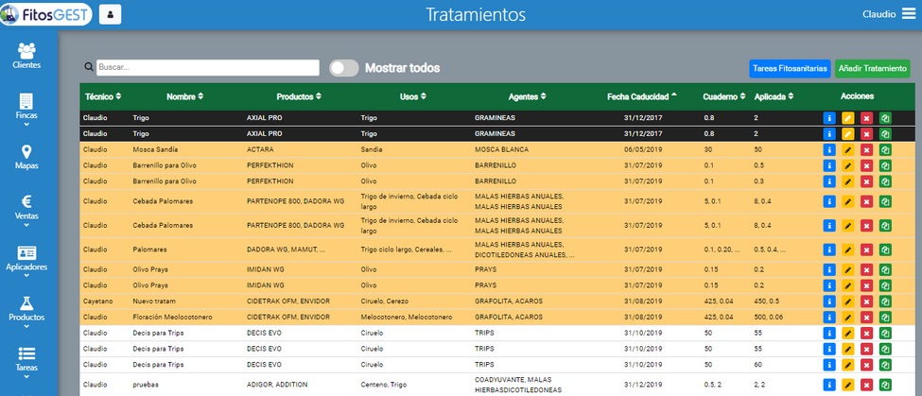Click the MOSCA BLANCA agent cell
Image resolution: width=922 pixels, height=396 pixels.
point(501,149)
